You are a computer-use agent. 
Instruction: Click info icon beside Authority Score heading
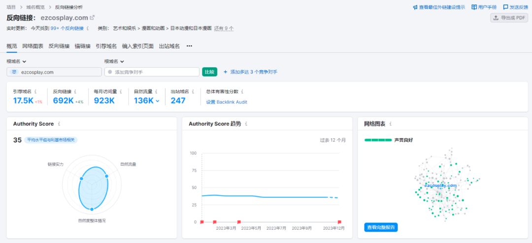click(60, 124)
